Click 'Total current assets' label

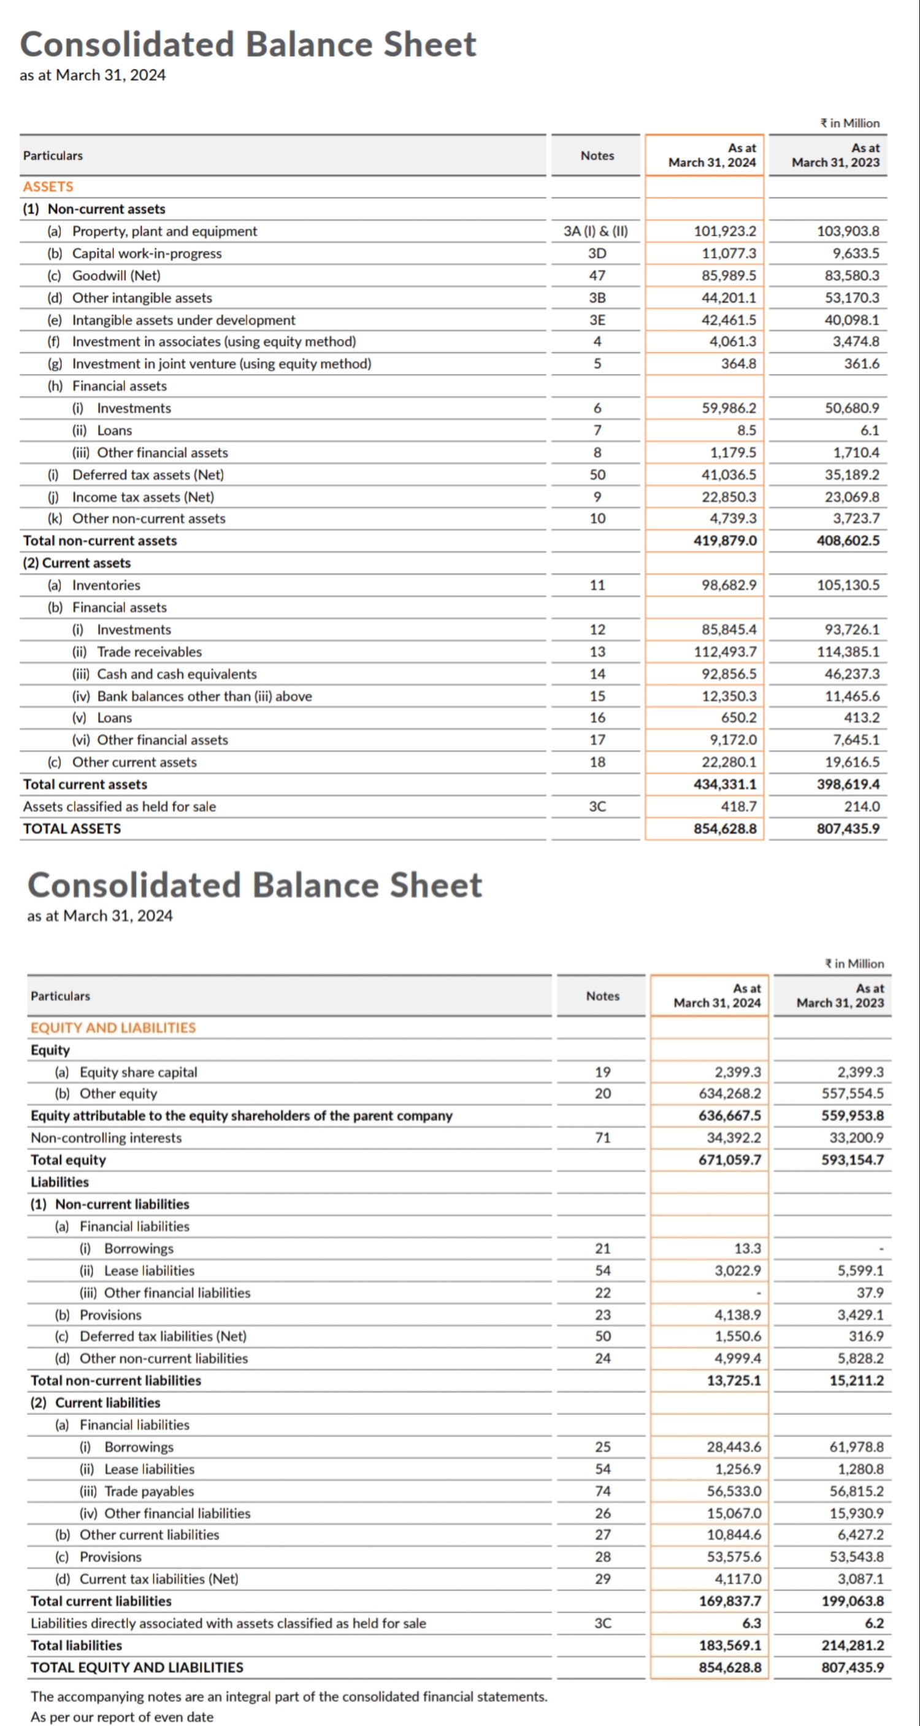coord(85,784)
